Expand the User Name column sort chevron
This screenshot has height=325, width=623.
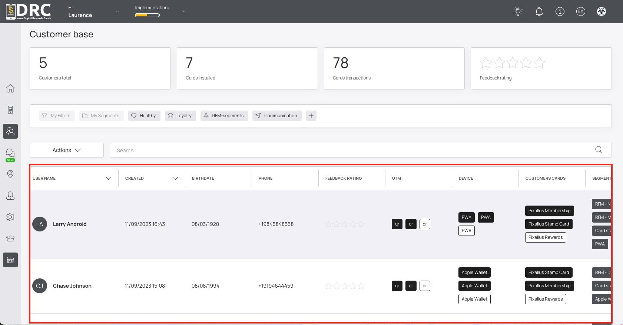tap(109, 178)
